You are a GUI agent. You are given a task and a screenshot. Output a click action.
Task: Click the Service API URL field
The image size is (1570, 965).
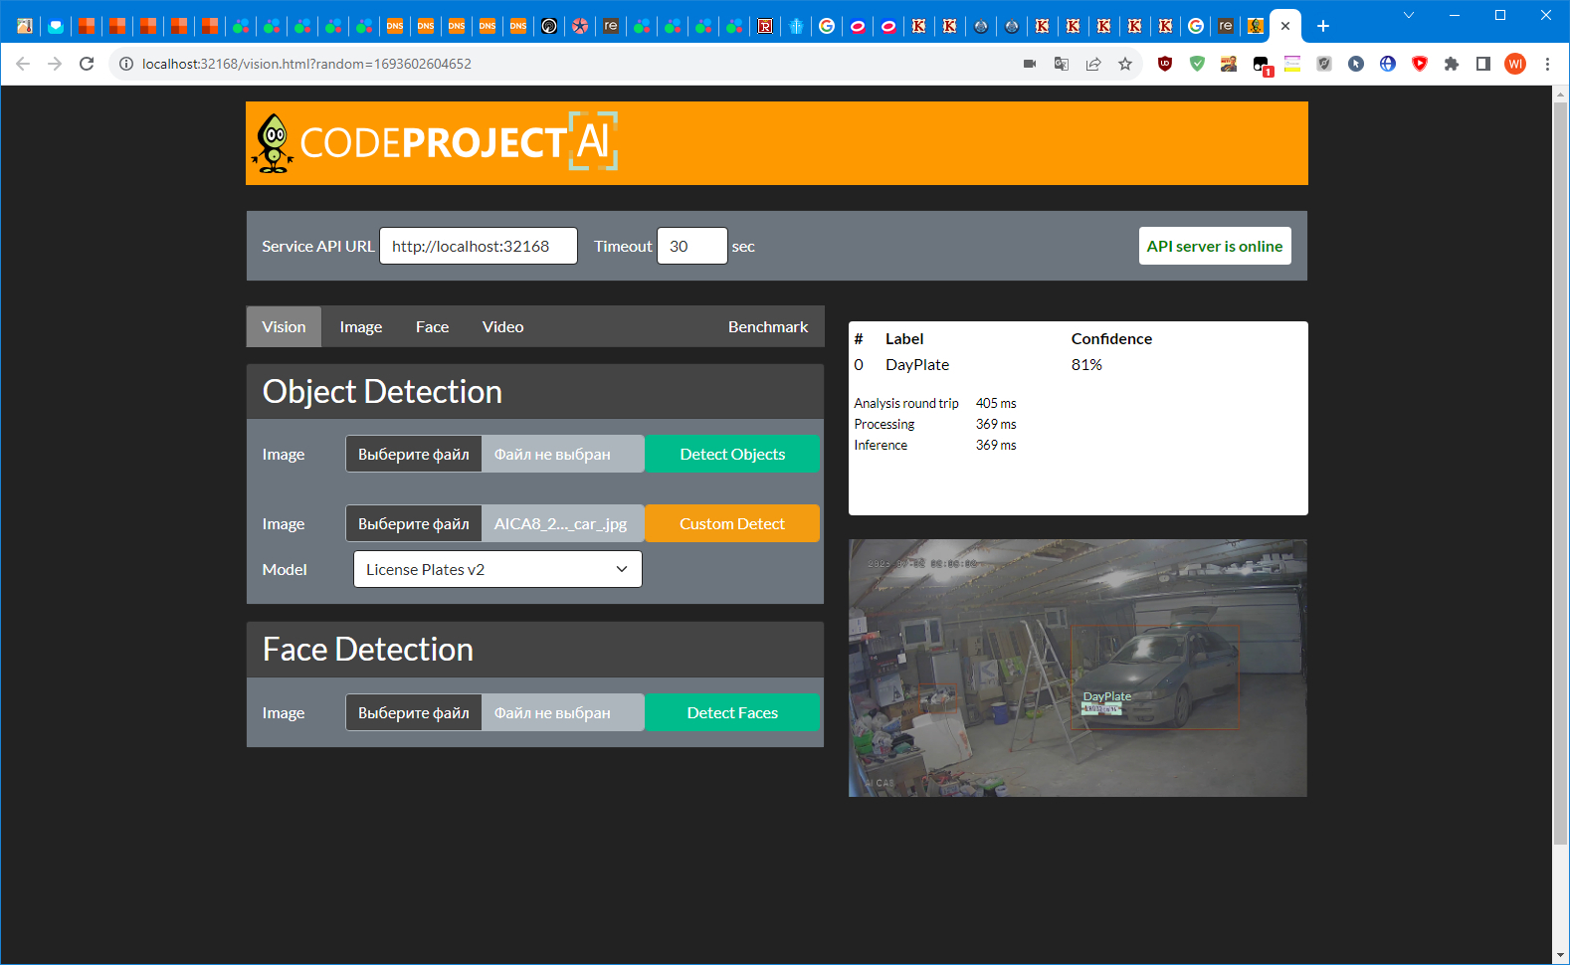(478, 246)
